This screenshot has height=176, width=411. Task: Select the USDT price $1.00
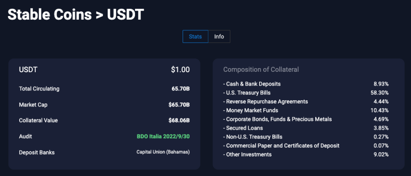[180, 70]
